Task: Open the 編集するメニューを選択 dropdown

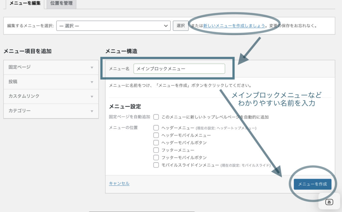Action: pos(113,26)
